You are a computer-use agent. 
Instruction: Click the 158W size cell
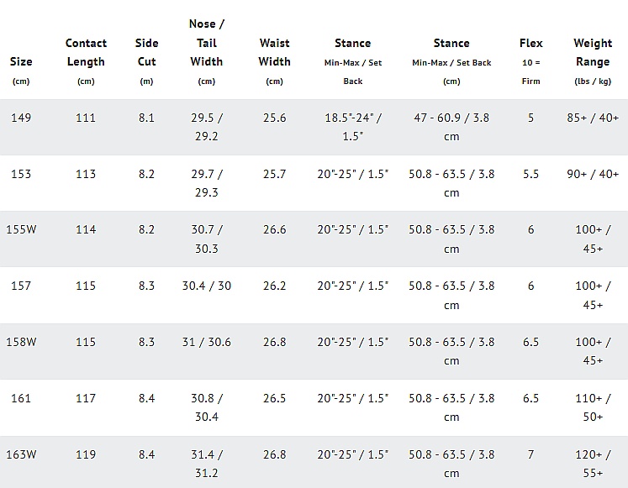coord(21,342)
